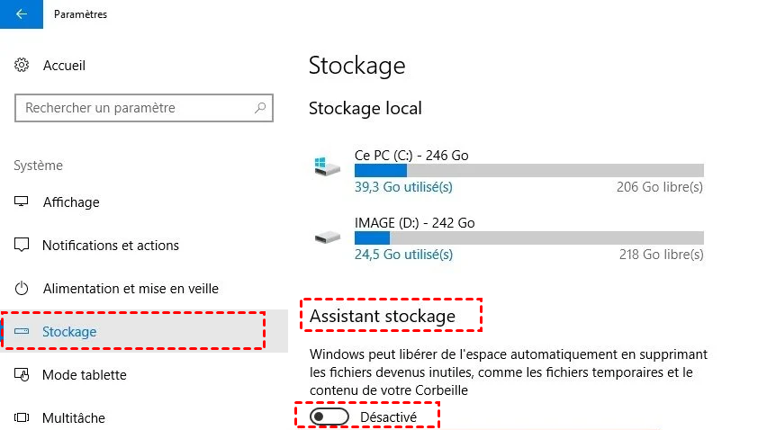
Task: Toggle the Assistant stockage switch
Action: [x=328, y=417]
